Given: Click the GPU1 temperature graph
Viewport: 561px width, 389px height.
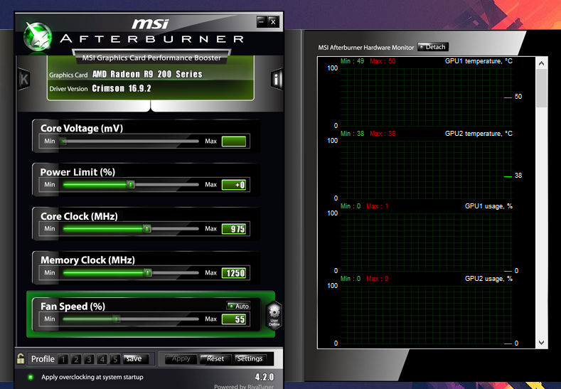Looking at the screenshot, I should point(426,97).
